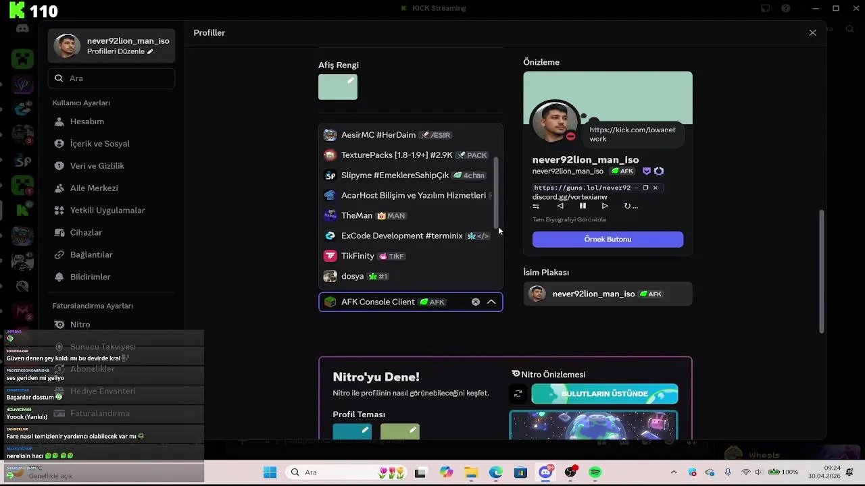Open Microsoft Store from taskbar
The width and height of the screenshot is (865, 486).
pyautogui.click(x=520, y=473)
